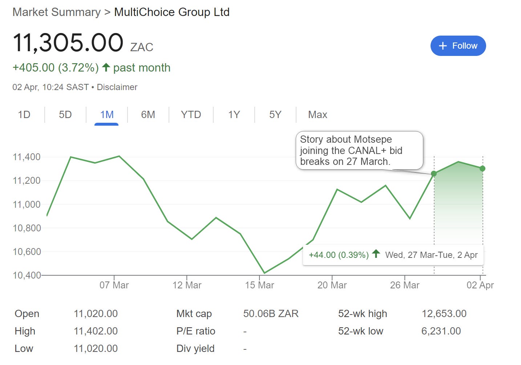
Task: Select the Max time range tab
Action: tap(318, 115)
